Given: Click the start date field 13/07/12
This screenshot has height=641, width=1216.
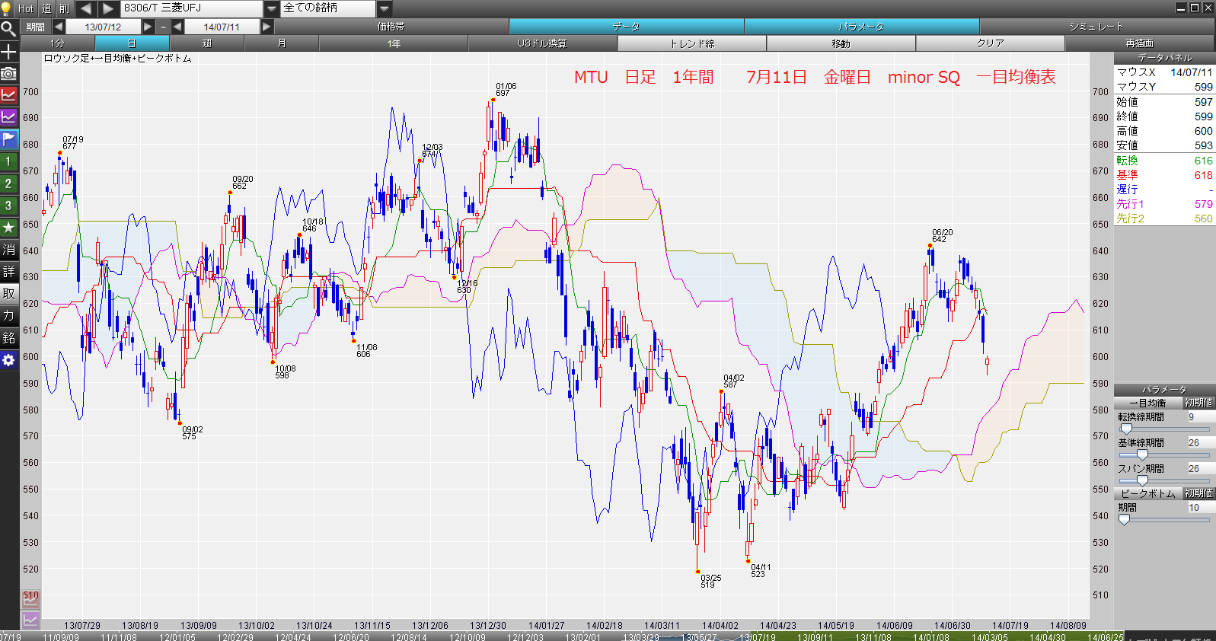Looking at the screenshot, I should pyautogui.click(x=103, y=27).
